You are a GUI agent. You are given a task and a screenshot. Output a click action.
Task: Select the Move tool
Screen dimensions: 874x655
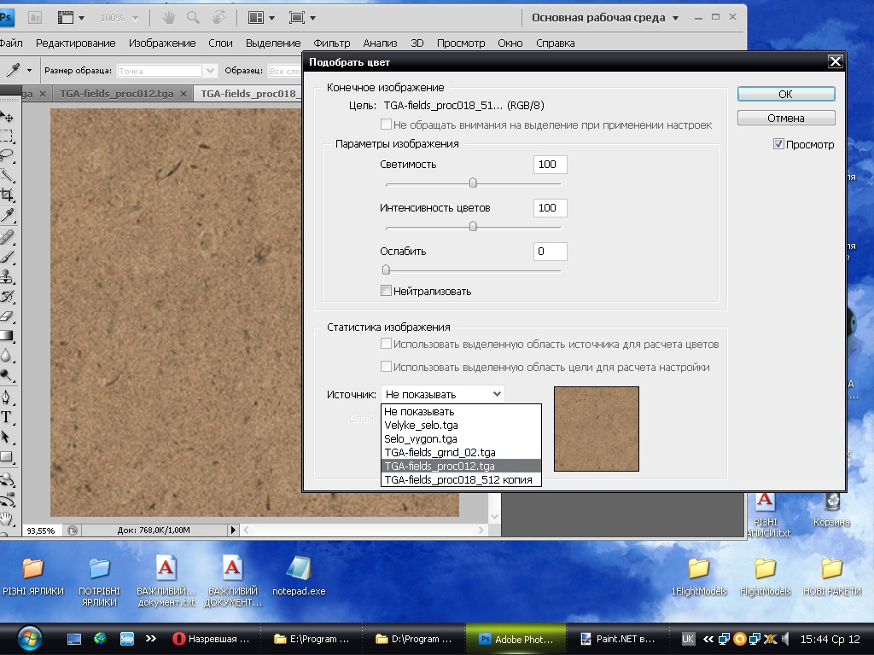coord(7,116)
